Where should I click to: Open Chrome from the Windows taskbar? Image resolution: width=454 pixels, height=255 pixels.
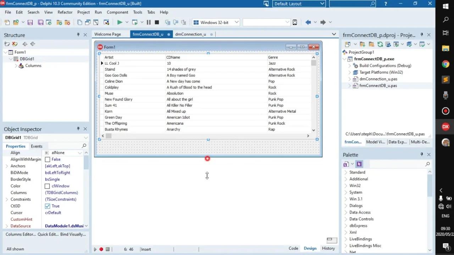[445, 64]
